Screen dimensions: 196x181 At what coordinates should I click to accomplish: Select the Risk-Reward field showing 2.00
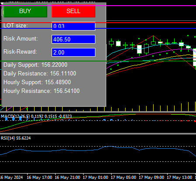[73, 52]
